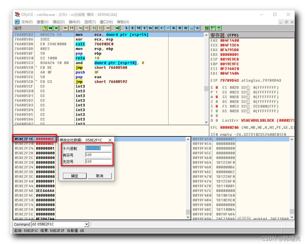Select the ESP register value 0019E9E8

(x=229, y=59)
